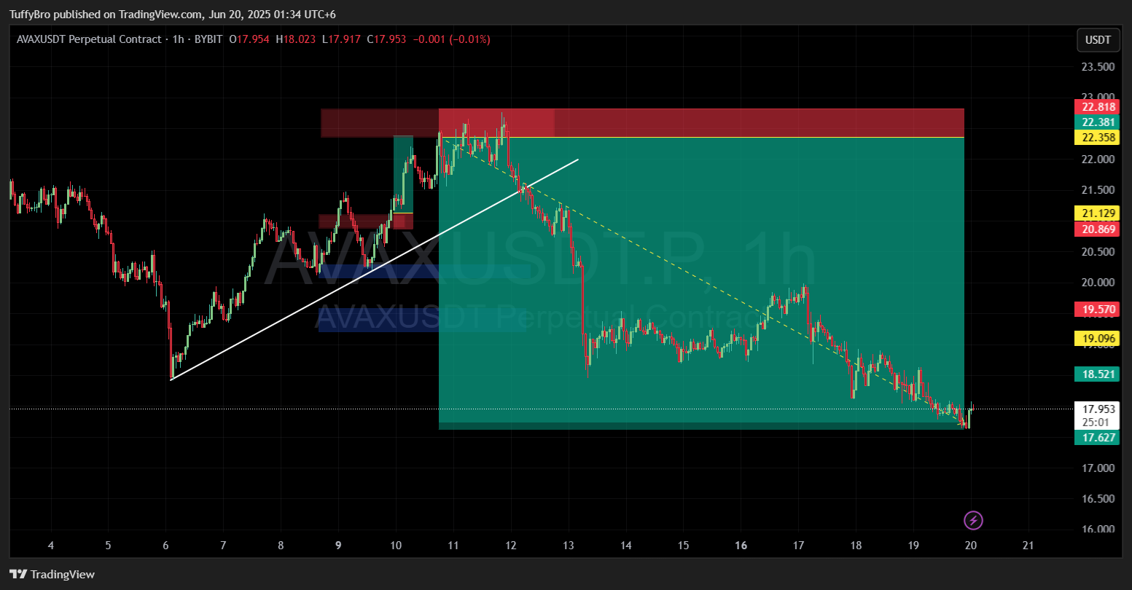
Task: Select date 9 on the time axis
Action: 338,545
